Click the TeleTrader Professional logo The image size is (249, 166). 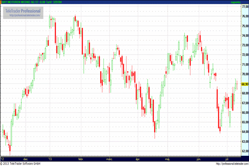(22, 10)
